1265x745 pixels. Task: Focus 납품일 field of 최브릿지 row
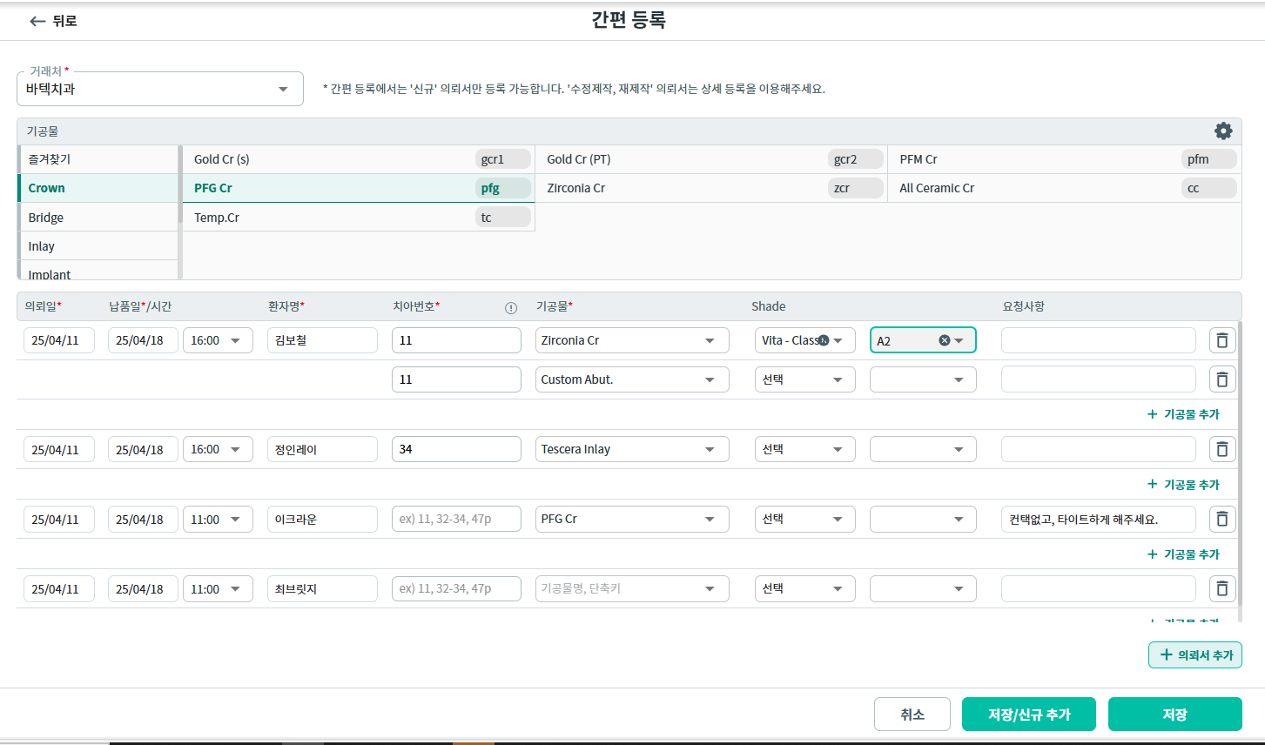(x=143, y=588)
